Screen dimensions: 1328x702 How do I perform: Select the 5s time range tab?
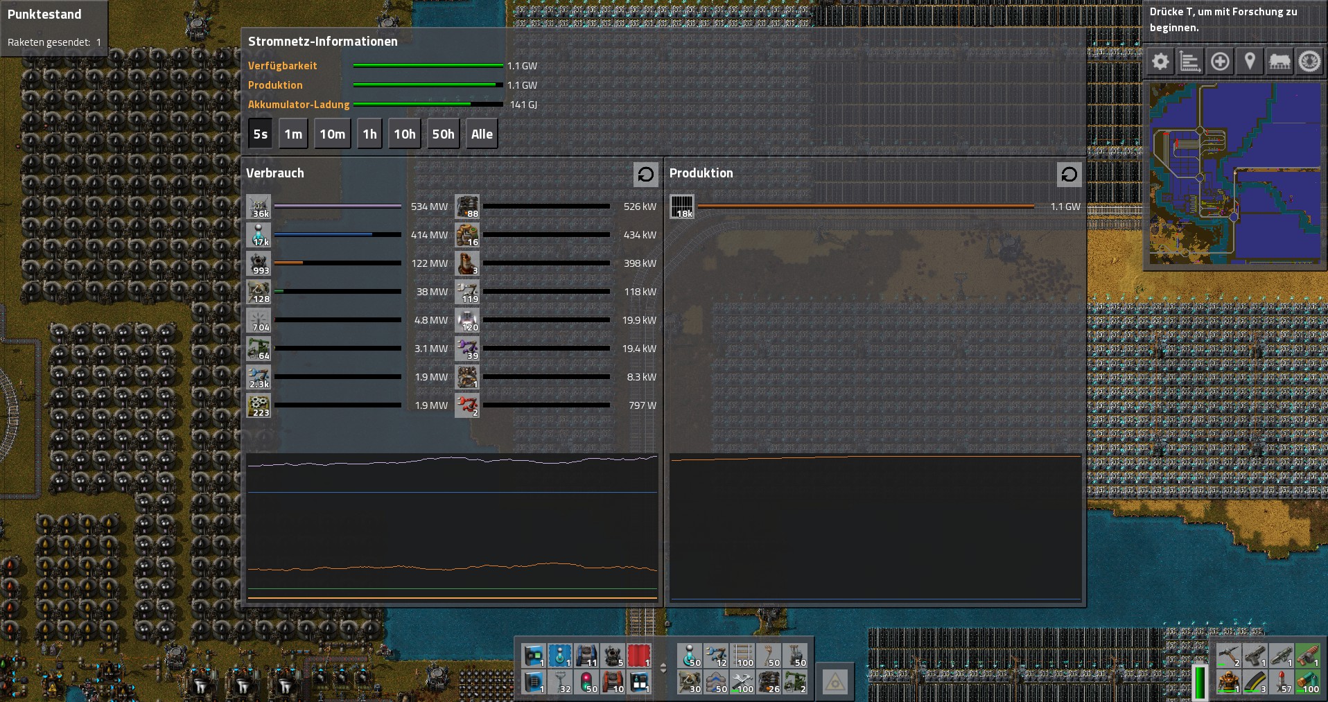(260, 134)
